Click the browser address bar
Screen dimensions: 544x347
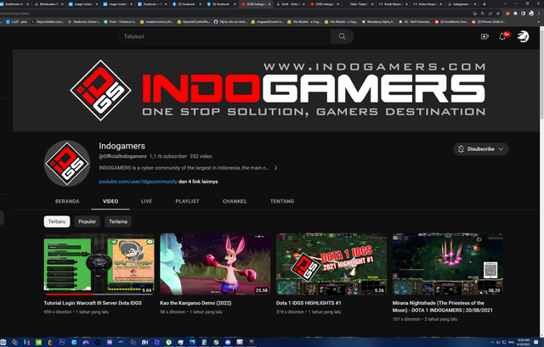pyautogui.click(x=236, y=14)
